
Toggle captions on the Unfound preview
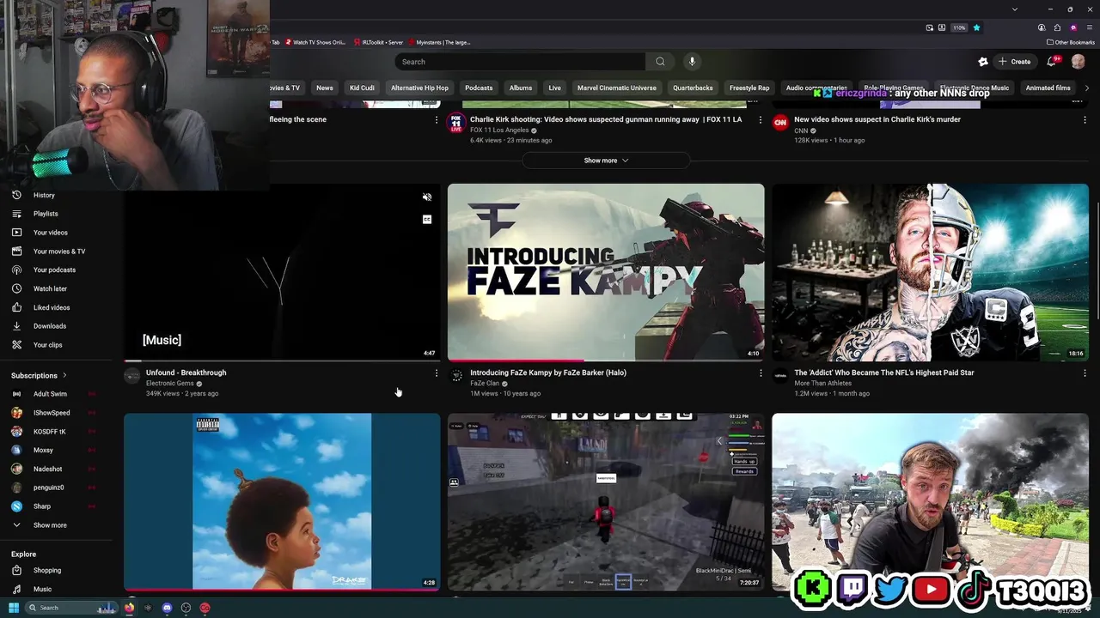tap(427, 220)
